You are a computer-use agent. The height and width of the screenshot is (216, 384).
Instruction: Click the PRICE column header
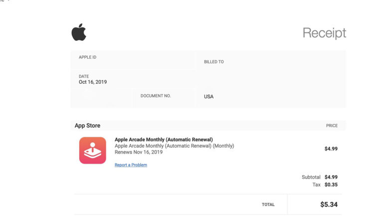(x=332, y=126)
